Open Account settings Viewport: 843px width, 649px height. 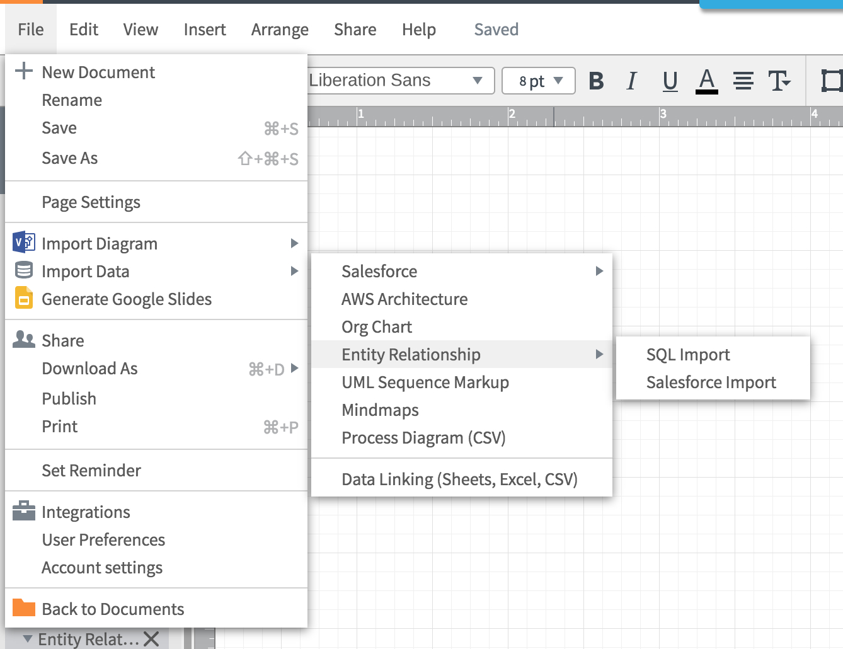(156, 568)
